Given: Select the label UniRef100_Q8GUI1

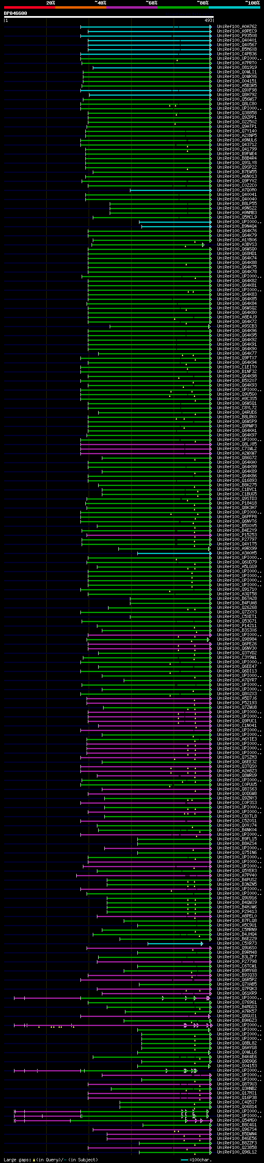Looking at the screenshot, I should click(x=236, y=1016).
